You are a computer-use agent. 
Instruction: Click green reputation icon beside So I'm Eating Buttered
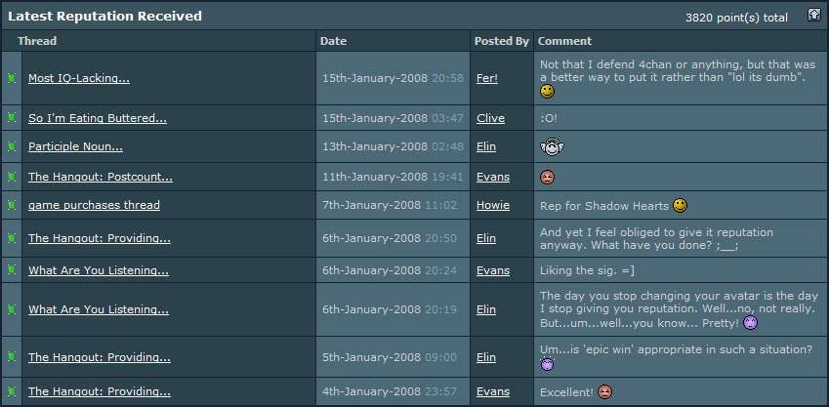click(x=12, y=118)
